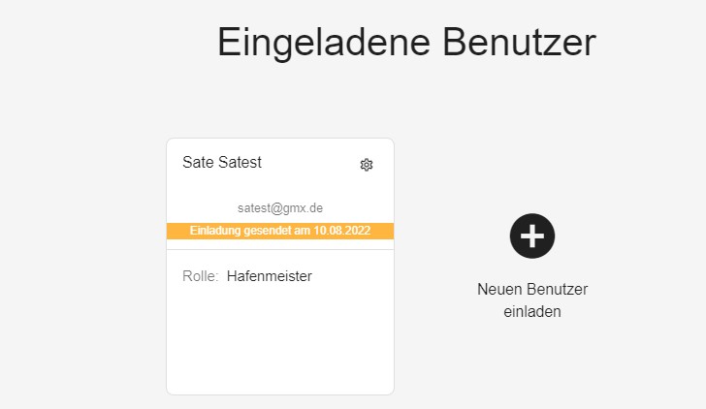Open settings gear on Sate Satest card
Viewport: 706px width, 409px height.
coord(367,165)
